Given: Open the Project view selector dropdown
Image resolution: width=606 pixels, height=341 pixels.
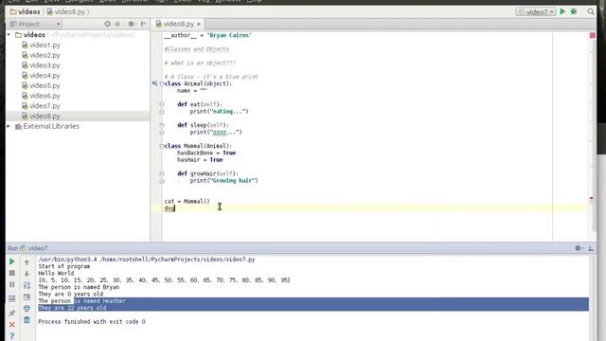Looking at the screenshot, I should tap(36, 24).
